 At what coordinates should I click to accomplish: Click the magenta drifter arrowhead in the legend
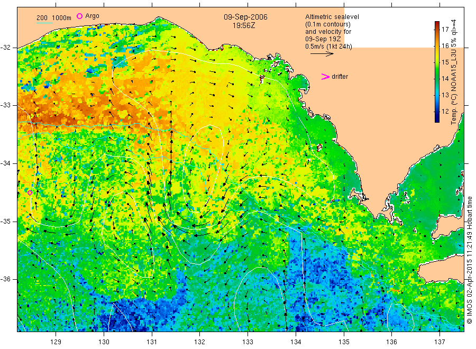tap(325, 77)
